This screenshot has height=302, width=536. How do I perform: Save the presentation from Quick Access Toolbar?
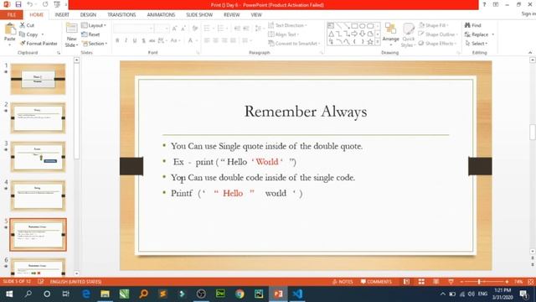18,4
